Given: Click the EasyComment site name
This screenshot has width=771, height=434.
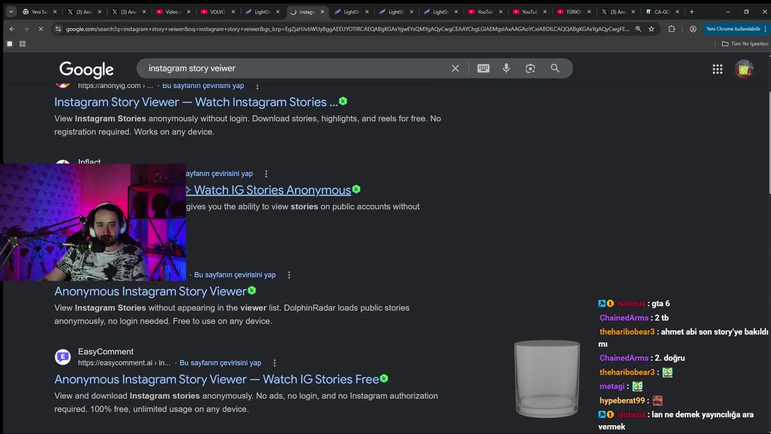Looking at the screenshot, I should coord(105,351).
